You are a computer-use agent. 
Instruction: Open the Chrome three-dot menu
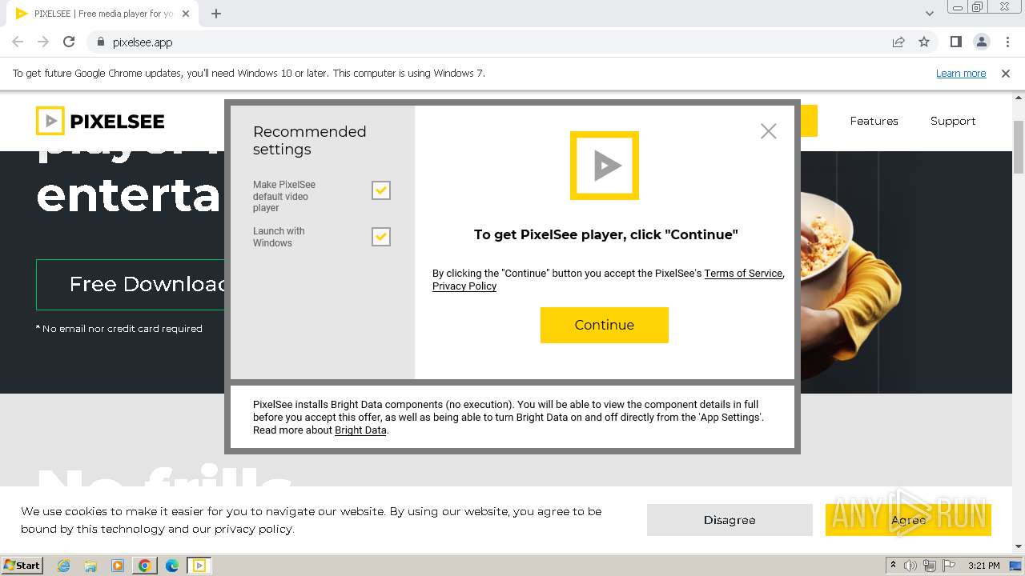(x=1007, y=42)
